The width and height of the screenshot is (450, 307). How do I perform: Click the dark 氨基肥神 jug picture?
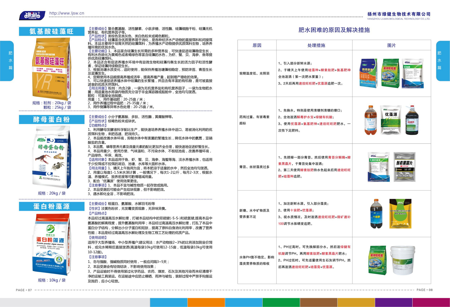click(412, 120)
